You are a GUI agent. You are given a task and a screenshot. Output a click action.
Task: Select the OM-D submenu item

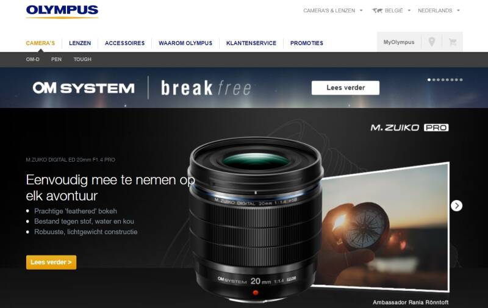(33, 59)
